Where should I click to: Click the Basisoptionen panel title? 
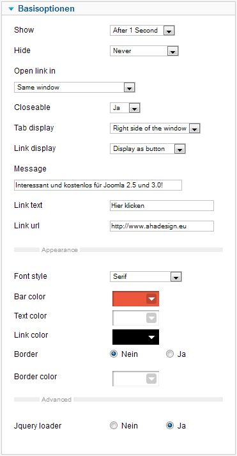point(46,9)
